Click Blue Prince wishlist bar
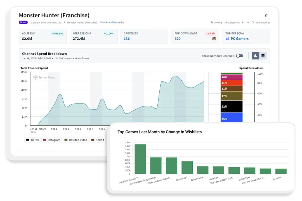The width and height of the screenshot is (302, 201). pyautogui.click(x=203, y=170)
